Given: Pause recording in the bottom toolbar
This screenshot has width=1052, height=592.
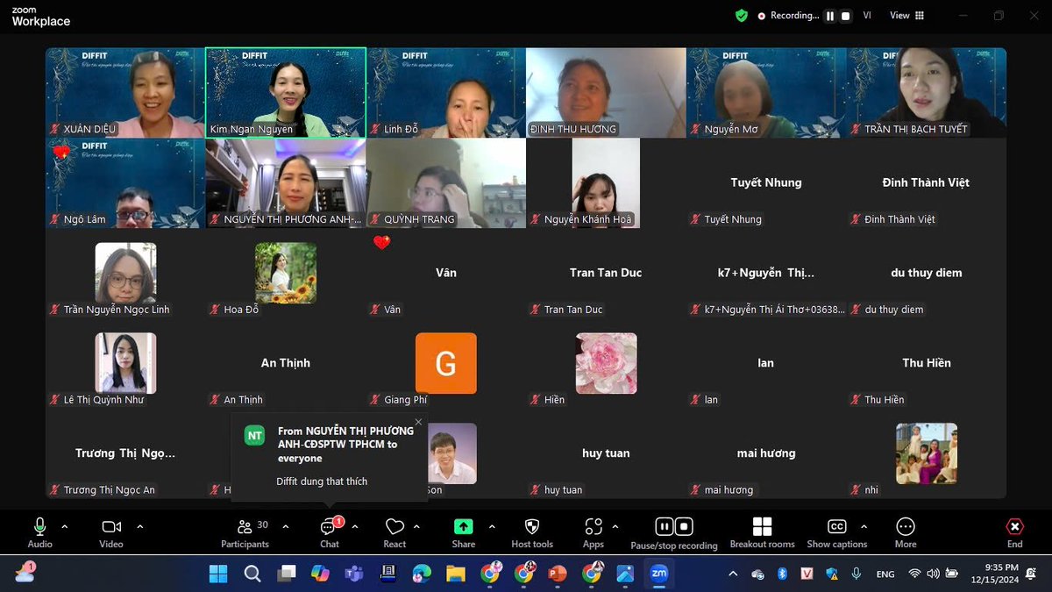Looking at the screenshot, I should pyautogui.click(x=665, y=526).
